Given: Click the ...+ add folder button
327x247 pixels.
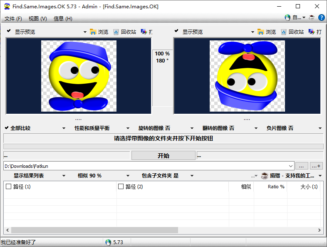Looking at the screenshot, I should 316,166.
